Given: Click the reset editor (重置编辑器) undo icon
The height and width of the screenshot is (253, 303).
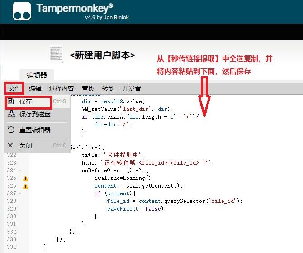Looking at the screenshot, I should pos(11,130).
